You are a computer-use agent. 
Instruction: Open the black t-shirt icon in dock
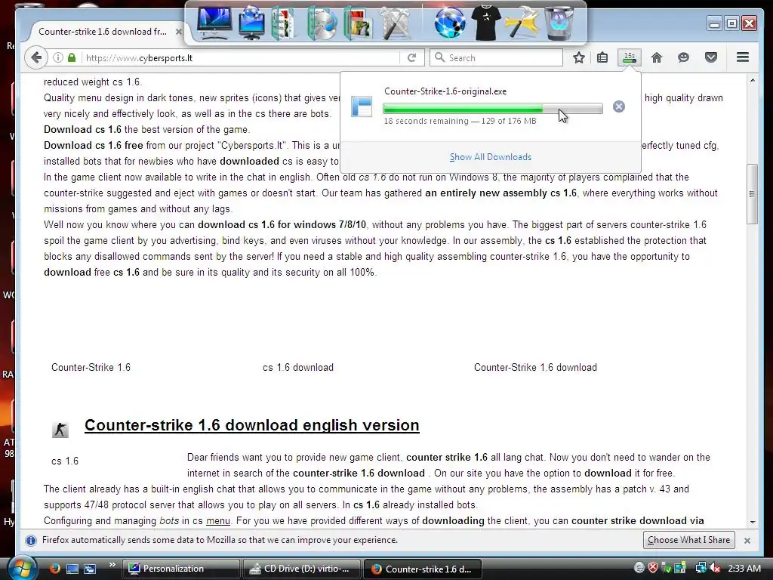coord(485,22)
